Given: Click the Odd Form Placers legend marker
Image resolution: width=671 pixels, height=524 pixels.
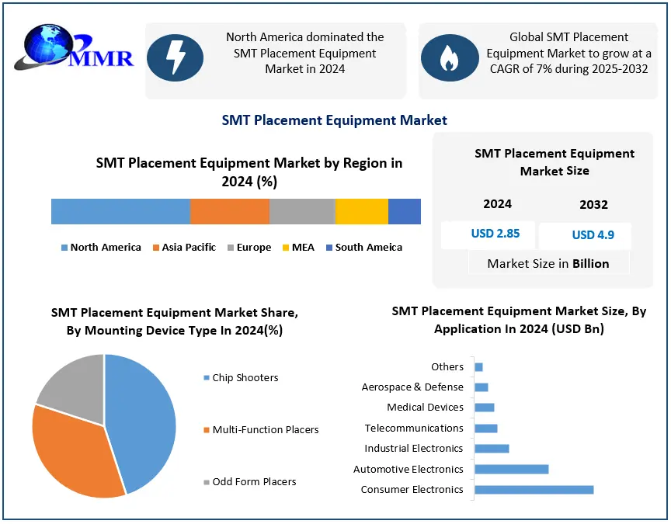Looking at the screenshot, I should [x=206, y=482].
